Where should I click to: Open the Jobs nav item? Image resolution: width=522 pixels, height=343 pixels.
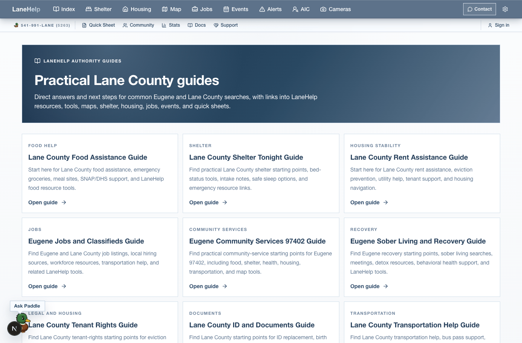pyautogui.click(x=202, y=9)
